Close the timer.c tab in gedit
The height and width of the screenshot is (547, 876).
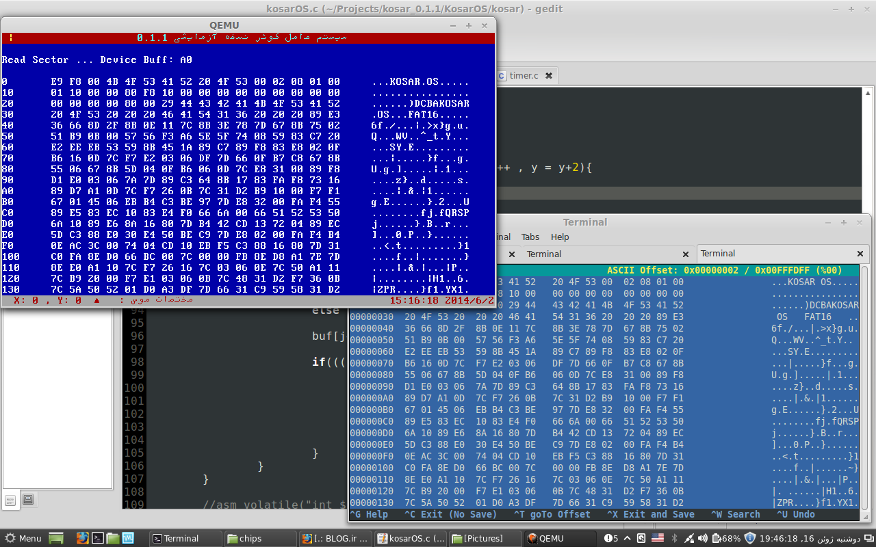pos(548,75)
